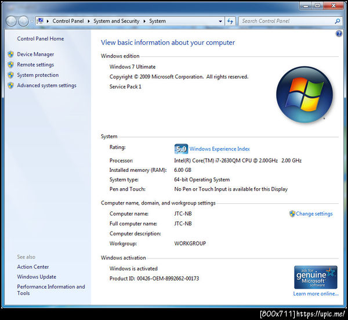Select Control Panel in the breadcrumb

pos(68,21)
